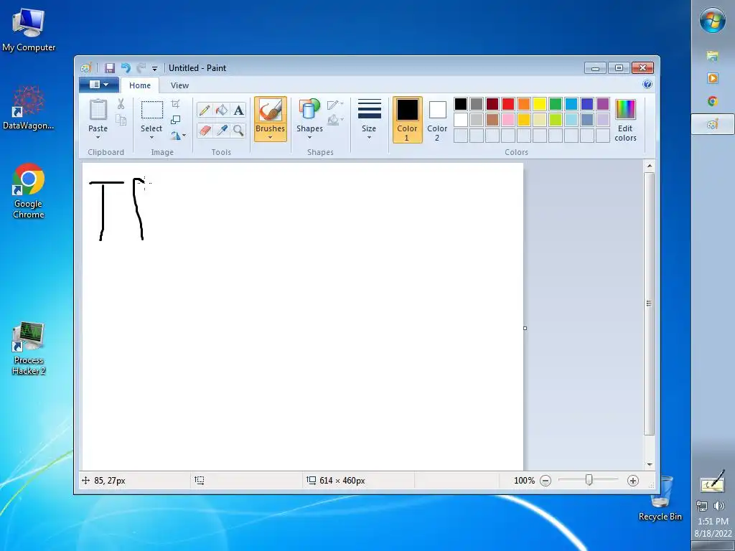The width and height of the screenshot is (735, 551).
Task: Select the Text tool
Action: 238,110
